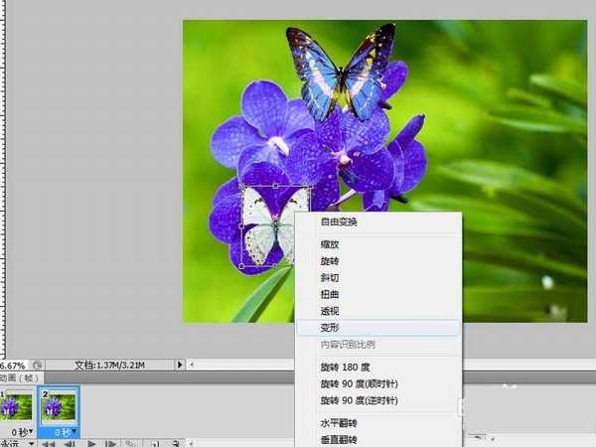
Task: Open frame 1 delay time dropdown
Action: (x=20, y=432)
